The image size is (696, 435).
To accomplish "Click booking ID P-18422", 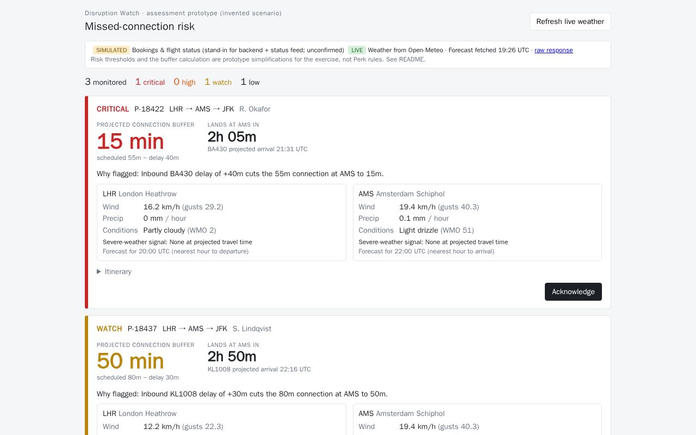I will [x=150, y=109].
